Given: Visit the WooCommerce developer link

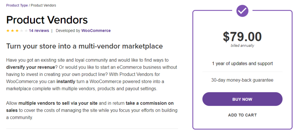Looking at the screenshot, I should 96,31.
